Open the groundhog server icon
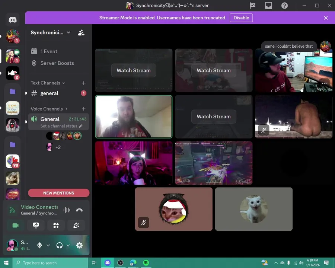335x268 pixels. [x=13, y=178]
